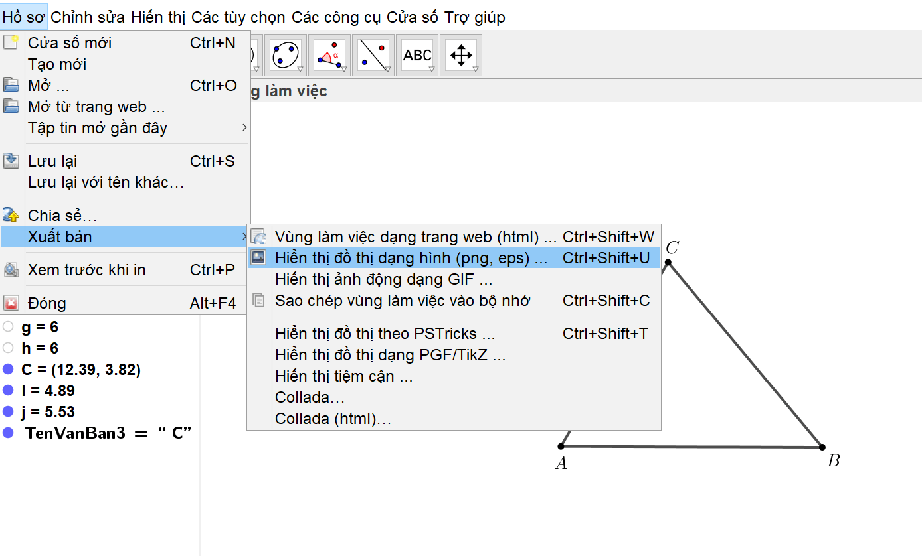Image resolution: width=922 pixels, height=556 pixels.
Task: Toggle visibility circle for g = 6
Action: pos(8,327)
